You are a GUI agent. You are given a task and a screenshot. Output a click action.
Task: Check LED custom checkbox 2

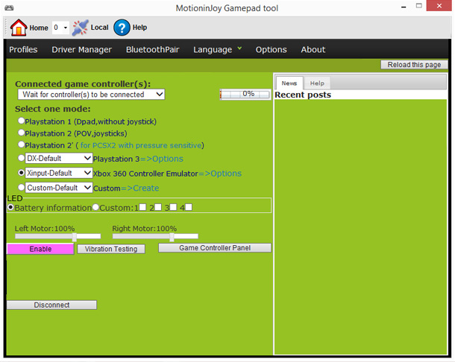pos(158,207)
